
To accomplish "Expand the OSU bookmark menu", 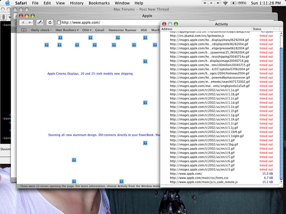I will [x=87, y=30].
